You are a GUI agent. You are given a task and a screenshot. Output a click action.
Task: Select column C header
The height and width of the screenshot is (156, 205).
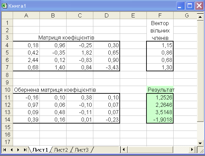[x=80, y=15]
